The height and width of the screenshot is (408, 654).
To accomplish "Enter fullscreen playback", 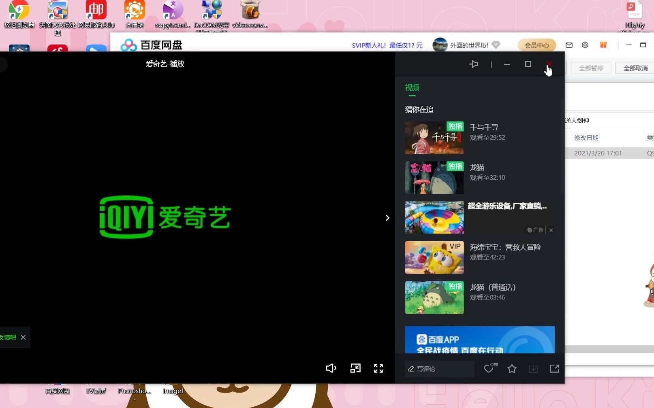I will 378,368.
